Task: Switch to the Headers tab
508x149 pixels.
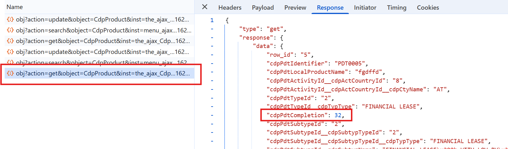Action: click(x=230, y=7)
